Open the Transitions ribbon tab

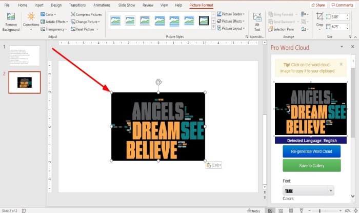coord(77,5)
